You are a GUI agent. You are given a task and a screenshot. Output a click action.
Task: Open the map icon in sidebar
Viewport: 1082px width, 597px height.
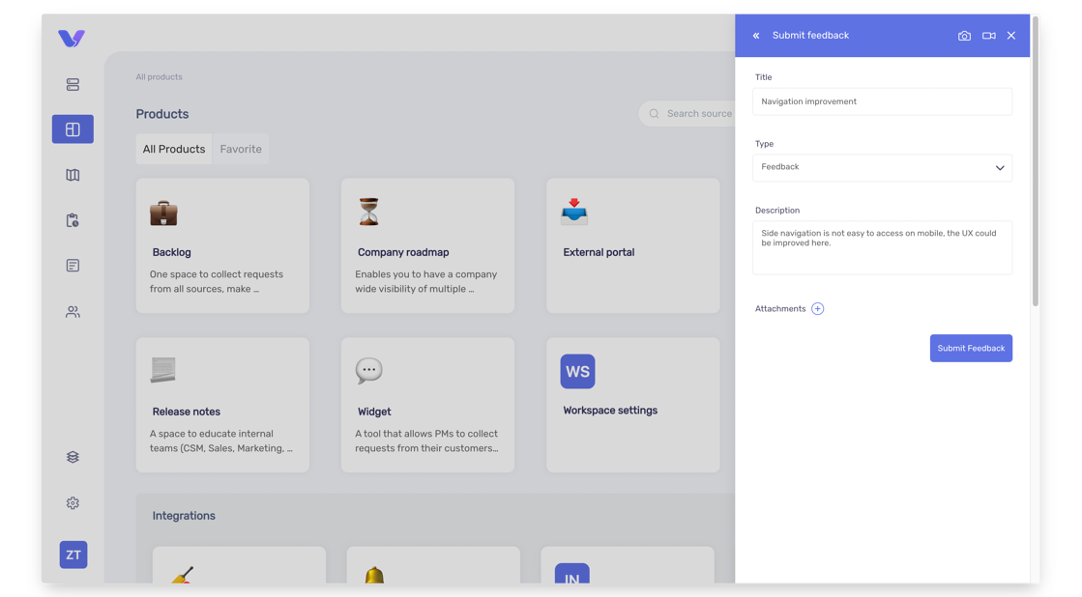pyautogui.click(x=73, y=175)
